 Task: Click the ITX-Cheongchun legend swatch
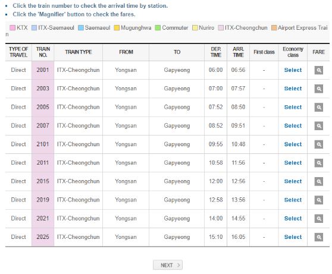pyautogui.click(x=221, y=28)
